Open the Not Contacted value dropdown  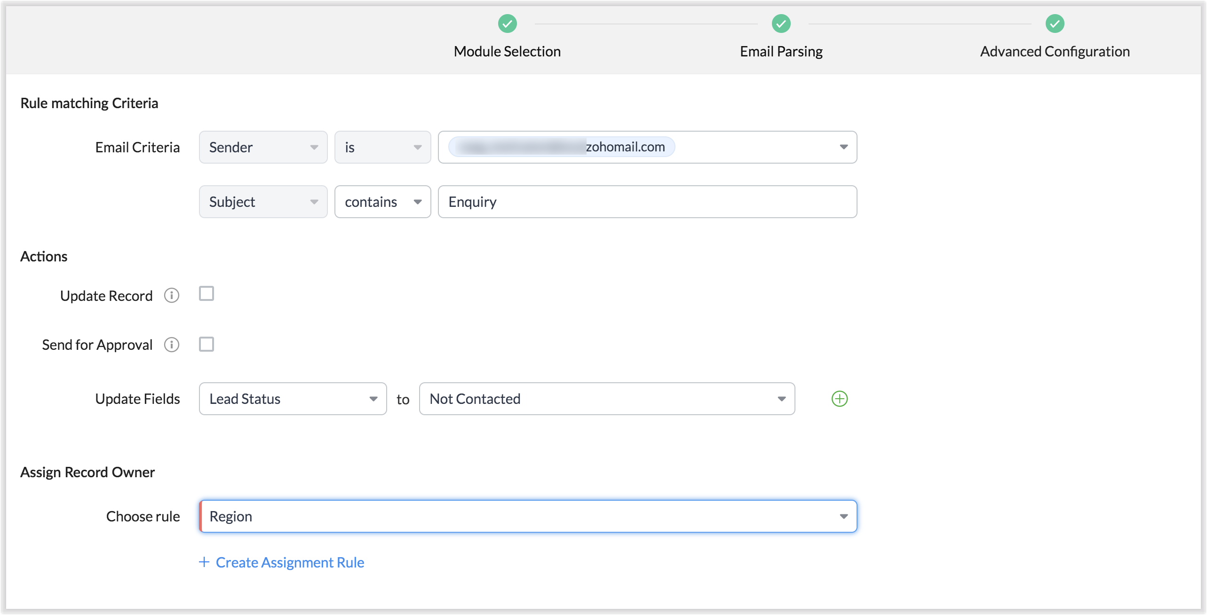coord(607,399)
